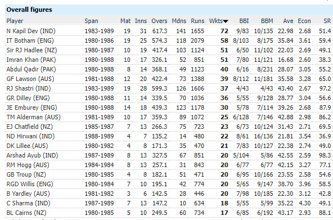Viewport: 333px width, 220px height.
Task: Select C Sharma's economy rate 4.30
Action: tap(305, 203)
